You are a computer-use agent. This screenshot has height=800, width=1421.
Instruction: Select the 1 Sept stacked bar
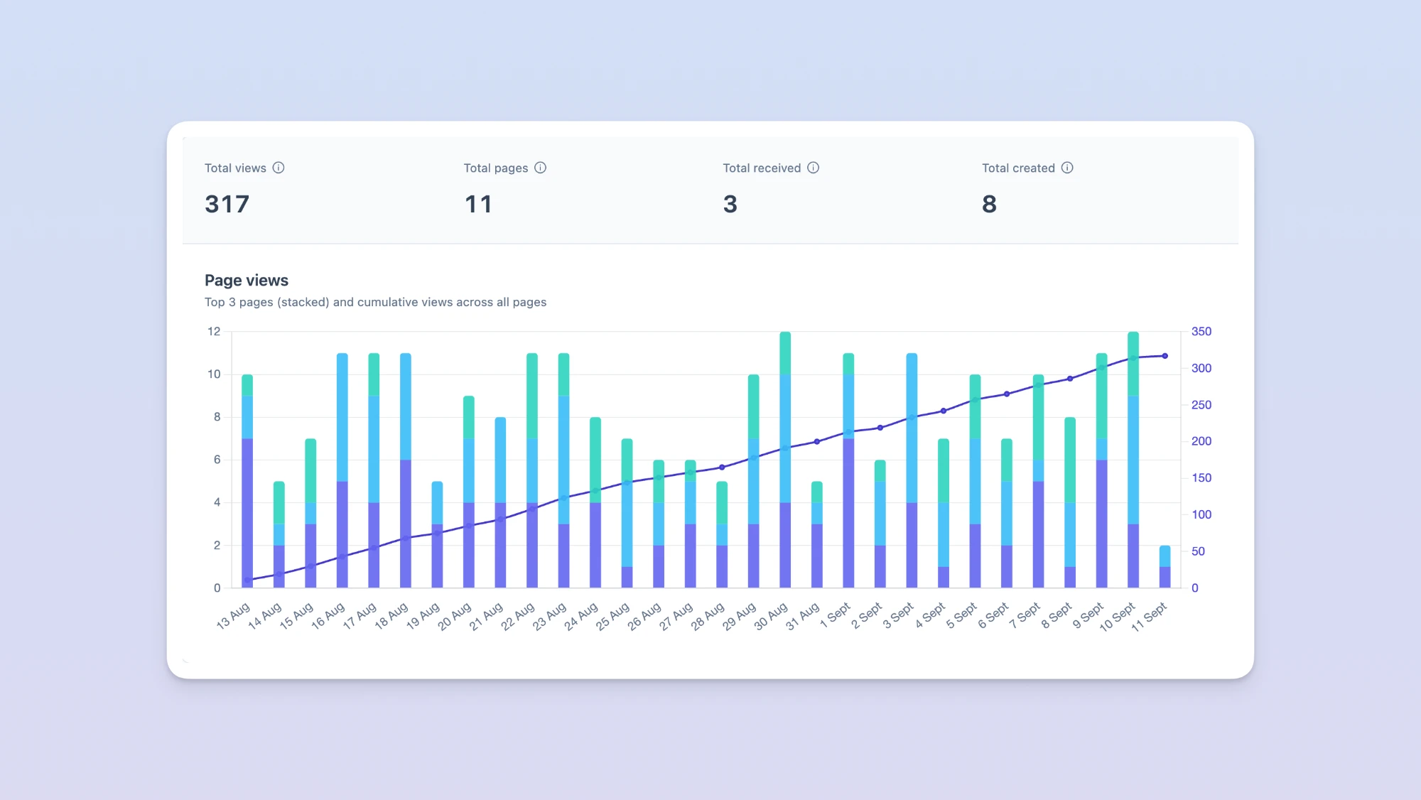click(848, 470)
